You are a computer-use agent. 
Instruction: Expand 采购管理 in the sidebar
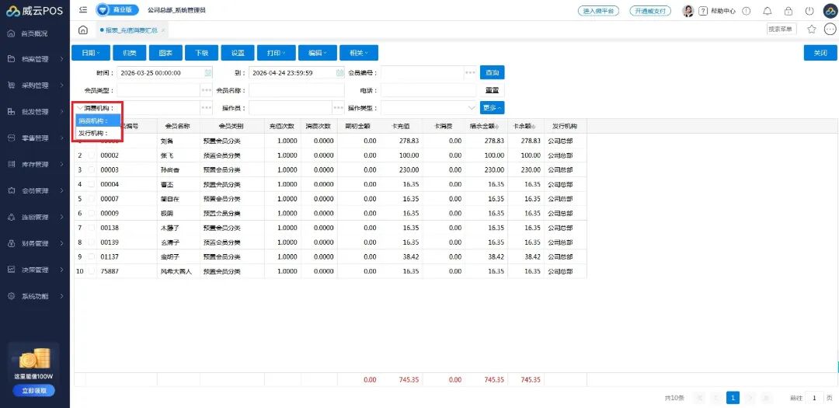(x=35, y=85)
